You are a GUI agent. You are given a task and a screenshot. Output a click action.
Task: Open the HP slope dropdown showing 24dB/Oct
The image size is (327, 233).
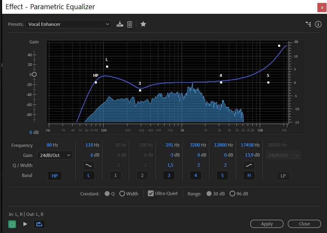tap(55, 155)
